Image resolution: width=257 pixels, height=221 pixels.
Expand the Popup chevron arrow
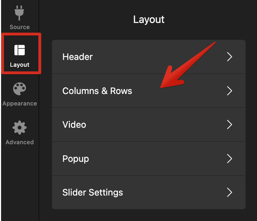[x=229, y=159]
